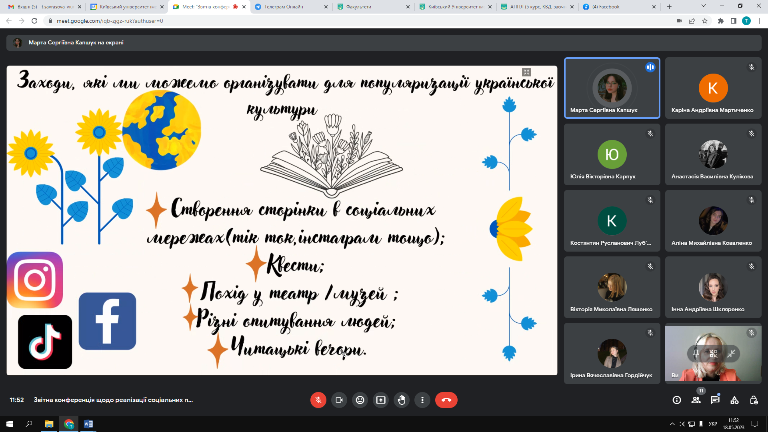
Task: Select Марта Сергіївна Капшук participant tile
Action: [612, 88]
